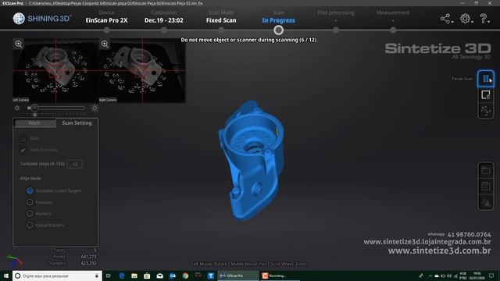Open Outlook from taskbar
500x281 pixels.
(x=173, y=276)
